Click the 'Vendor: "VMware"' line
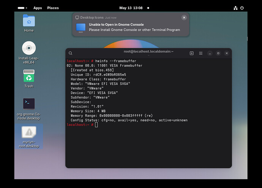This screenshot has height=188, width=262. click(87, 88)
